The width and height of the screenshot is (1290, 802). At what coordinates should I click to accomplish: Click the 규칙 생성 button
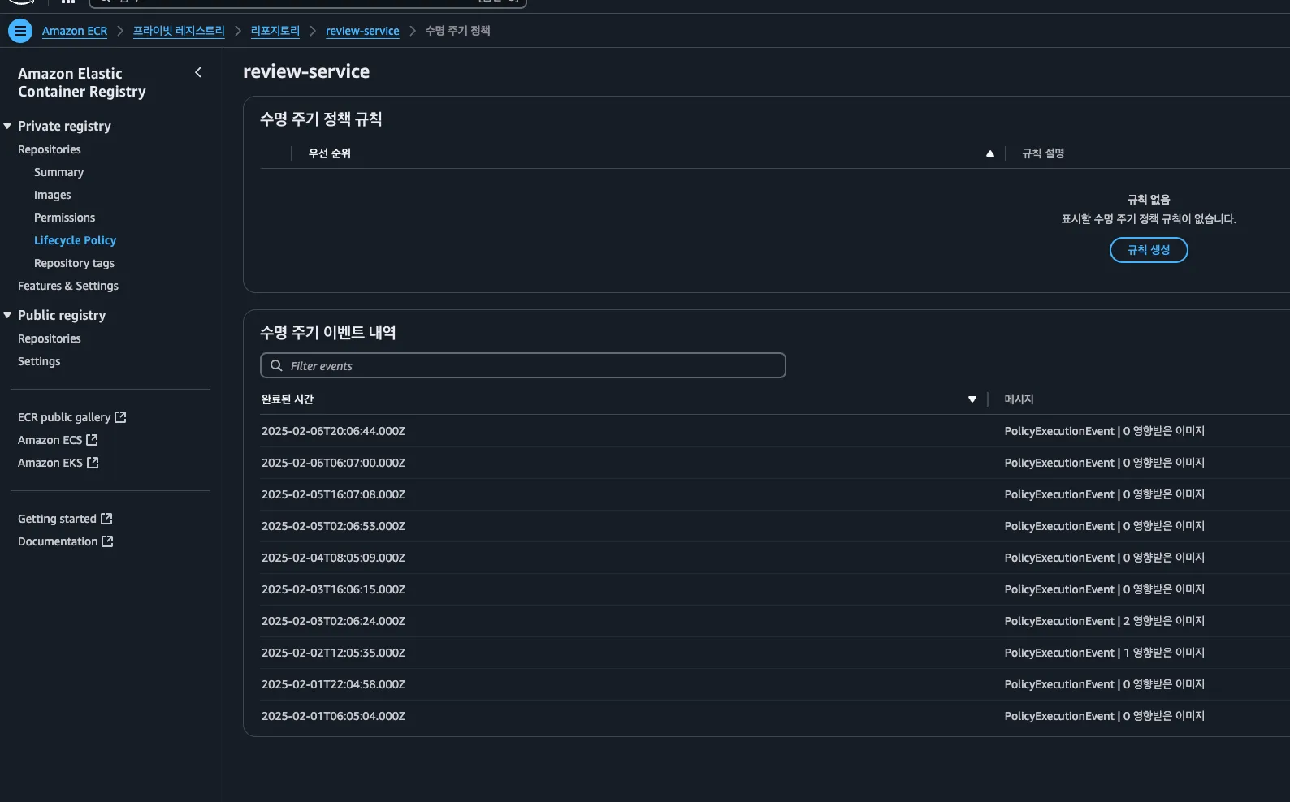(x=1149, y=250)
